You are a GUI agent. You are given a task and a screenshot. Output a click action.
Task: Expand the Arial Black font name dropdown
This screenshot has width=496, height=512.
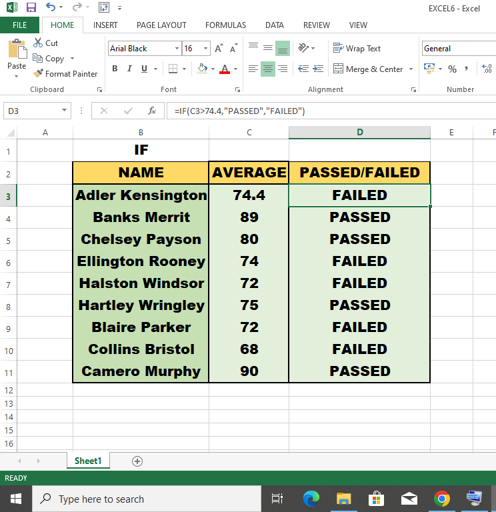point(177,48)
